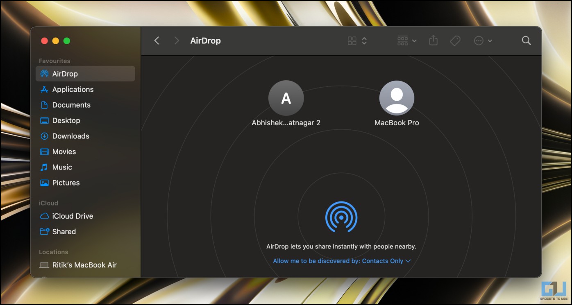This screenshot has width=572, height=305.
Task: Select the Ritik's MacBook Air label
Action: tap(84, 265)
